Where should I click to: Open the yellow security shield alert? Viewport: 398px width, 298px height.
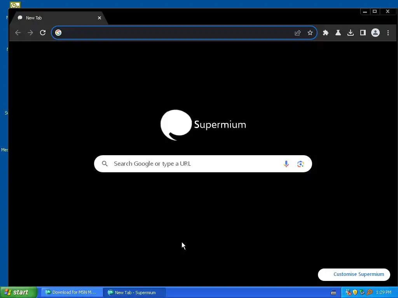[355, 292]
